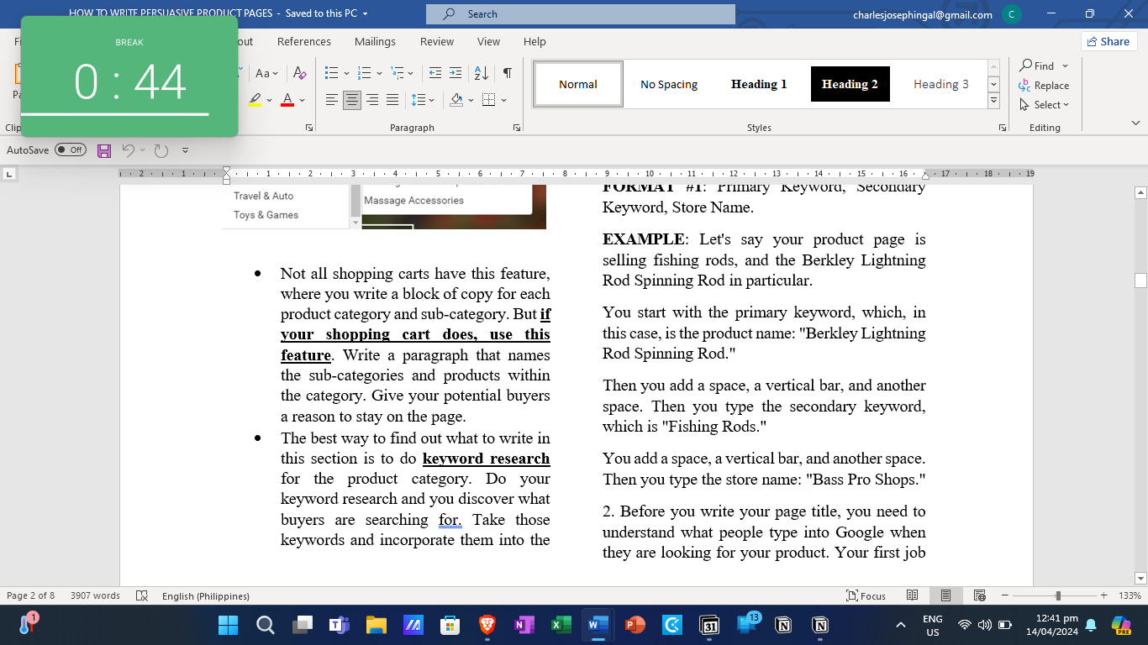
Task: Switch to Read Mode view
Action: point(912,595)
